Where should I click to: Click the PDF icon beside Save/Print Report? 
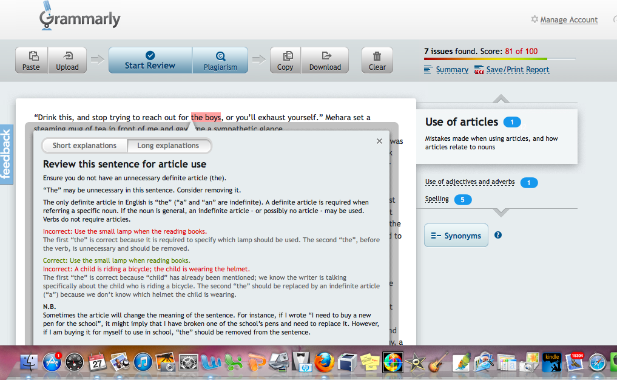coord(479,70)
